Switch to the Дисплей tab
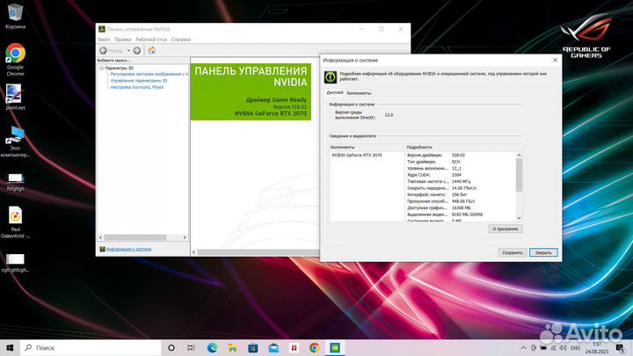 [x=335, y=92]
